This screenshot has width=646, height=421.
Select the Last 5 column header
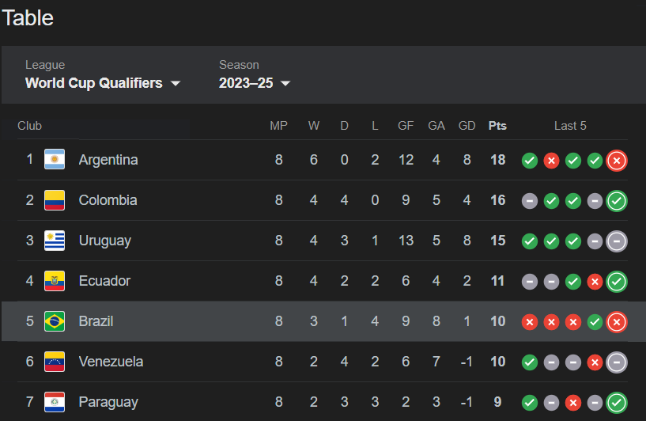pos(570,126)
